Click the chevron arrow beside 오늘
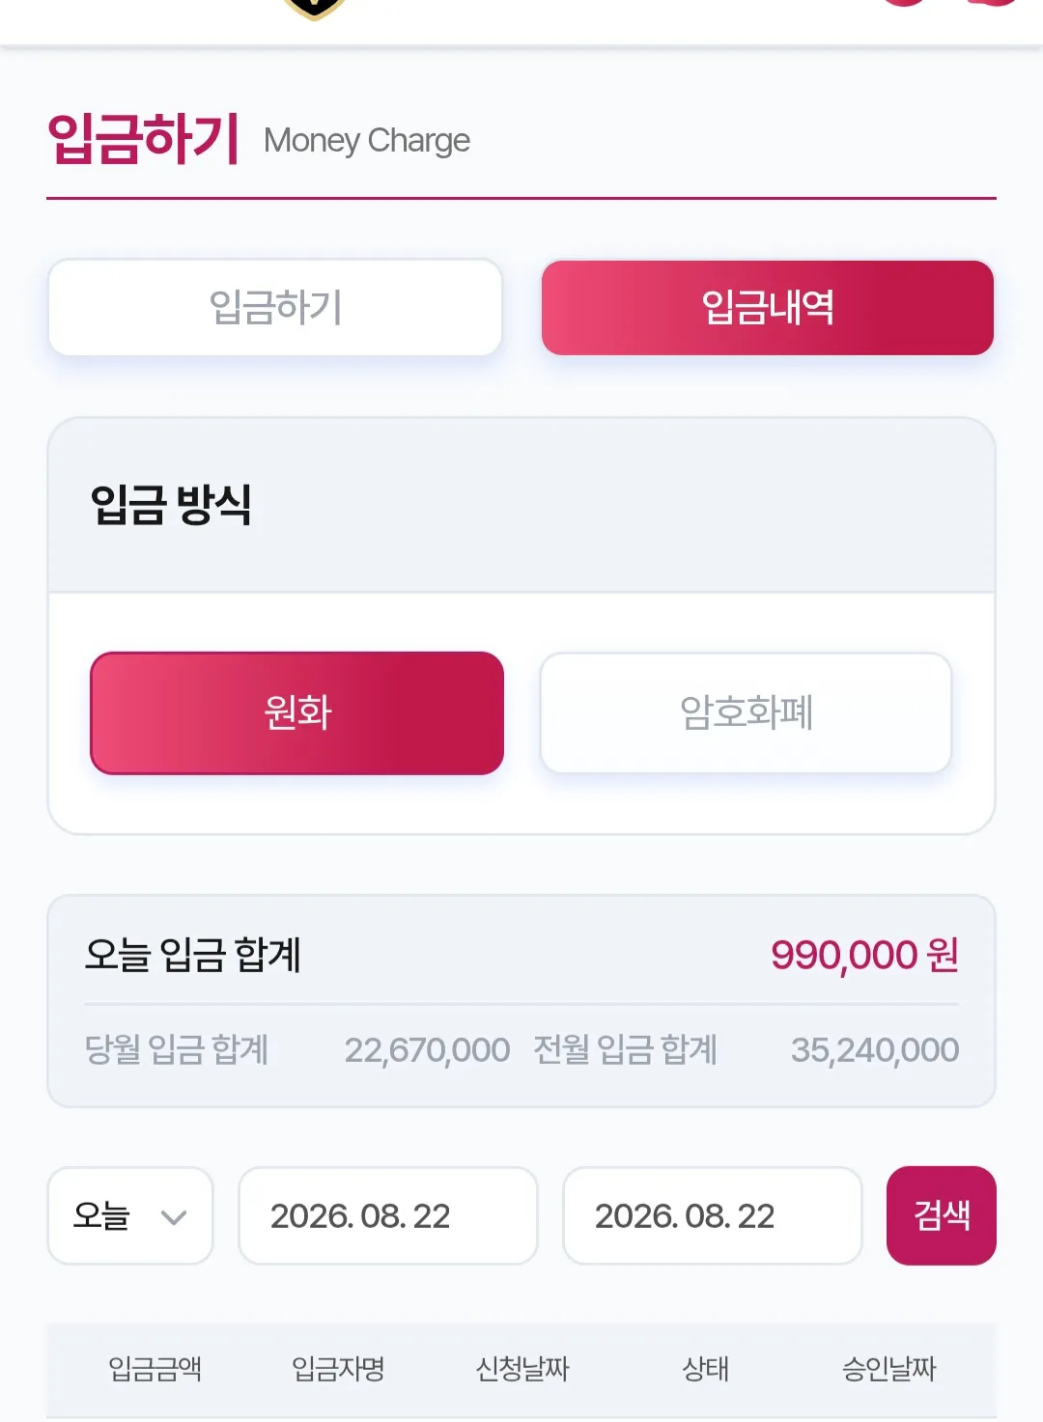 (174, 1217)
